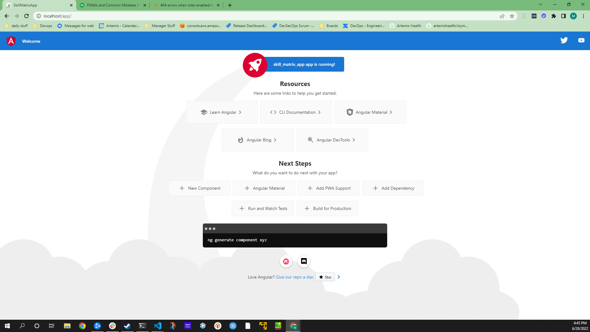The width and height of the screenshot is (590, 332).
Task: Click the Meetup round icon
Action: pos(286,261)
